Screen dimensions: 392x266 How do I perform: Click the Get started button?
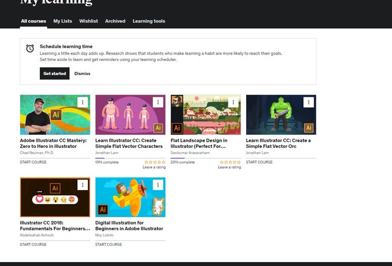point(55,74)
